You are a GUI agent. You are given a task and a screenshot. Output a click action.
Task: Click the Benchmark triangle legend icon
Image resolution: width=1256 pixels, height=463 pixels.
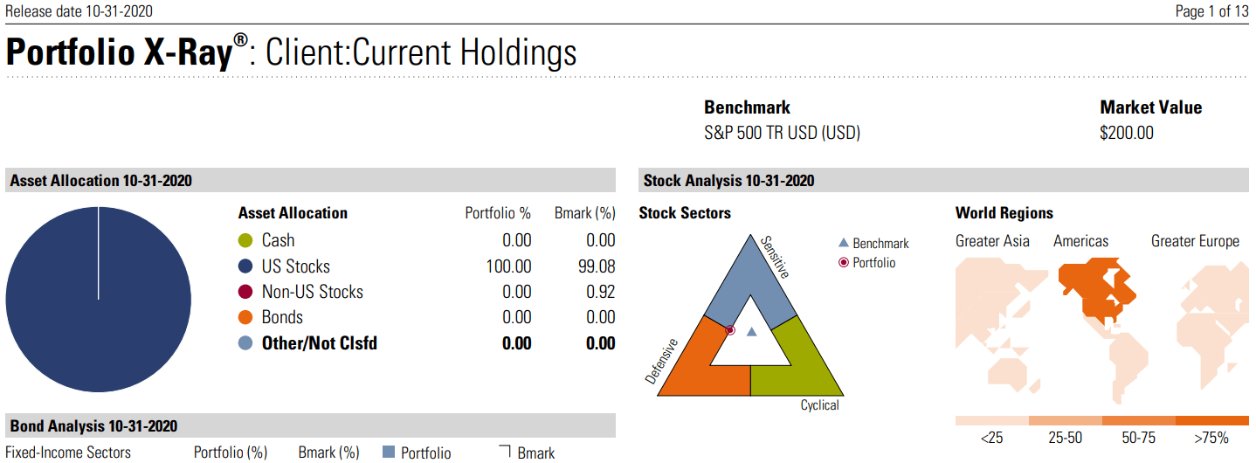[843, 244]
